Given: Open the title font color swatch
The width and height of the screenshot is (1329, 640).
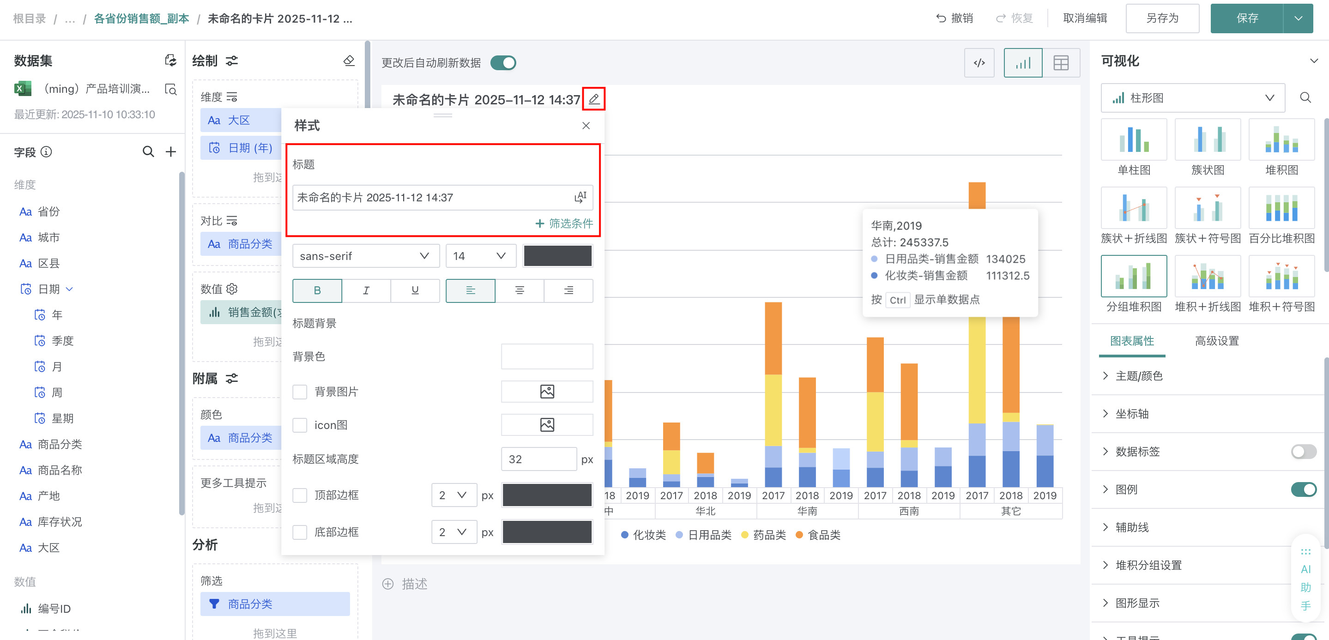Looking at the screenshot, I should click(x=557, y=256).
